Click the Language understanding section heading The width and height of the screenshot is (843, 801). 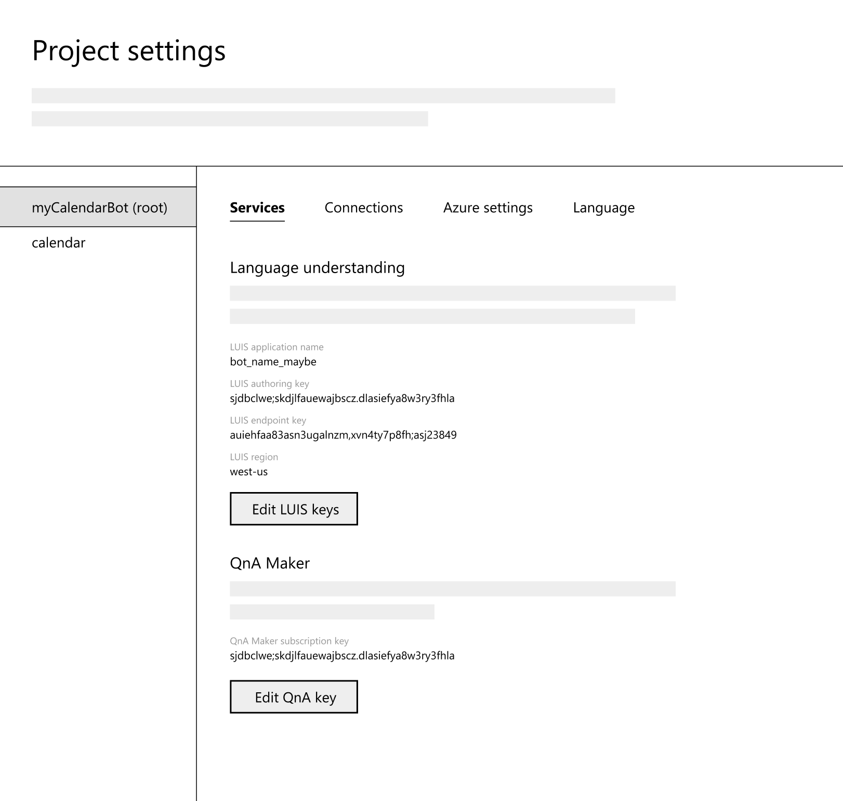[318, 268]
